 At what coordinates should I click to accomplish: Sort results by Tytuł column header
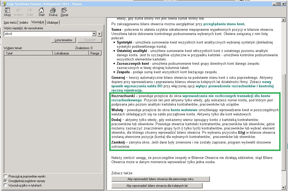coord(28,53)
